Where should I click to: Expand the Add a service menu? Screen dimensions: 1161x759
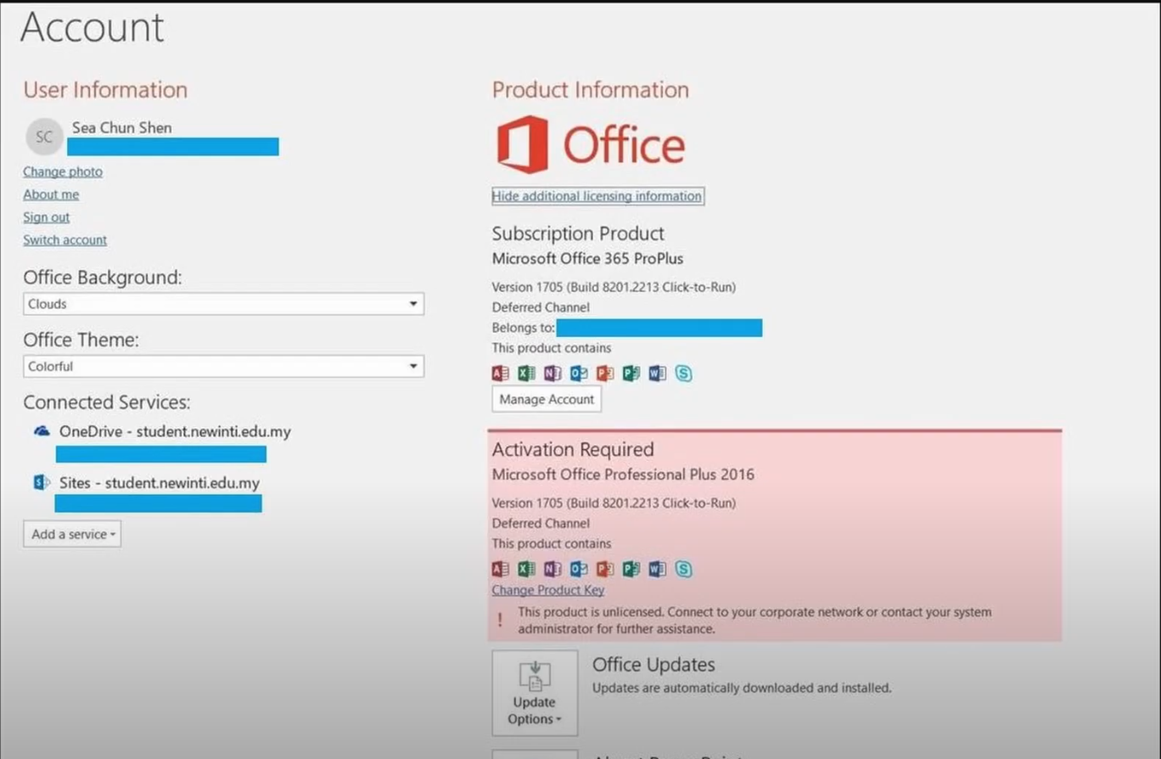point(72,534)
